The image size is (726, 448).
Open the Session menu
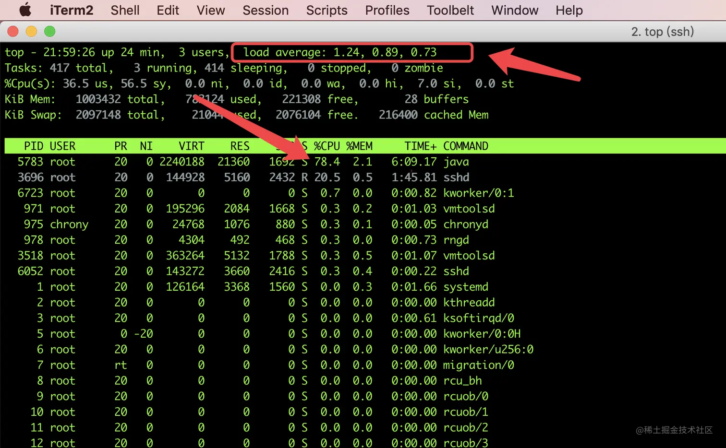point(266,10)
